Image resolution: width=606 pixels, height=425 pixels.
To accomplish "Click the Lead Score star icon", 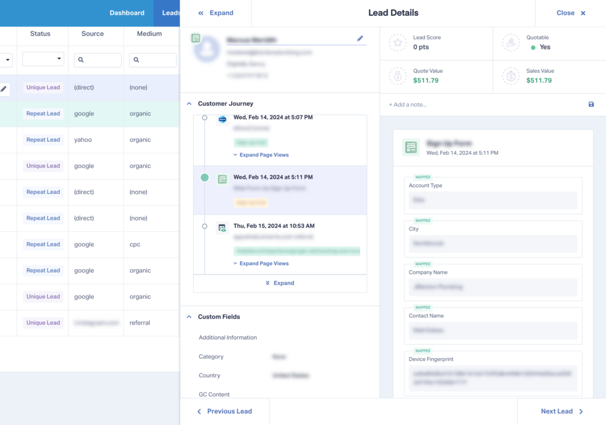I will (x=398, y=43).
